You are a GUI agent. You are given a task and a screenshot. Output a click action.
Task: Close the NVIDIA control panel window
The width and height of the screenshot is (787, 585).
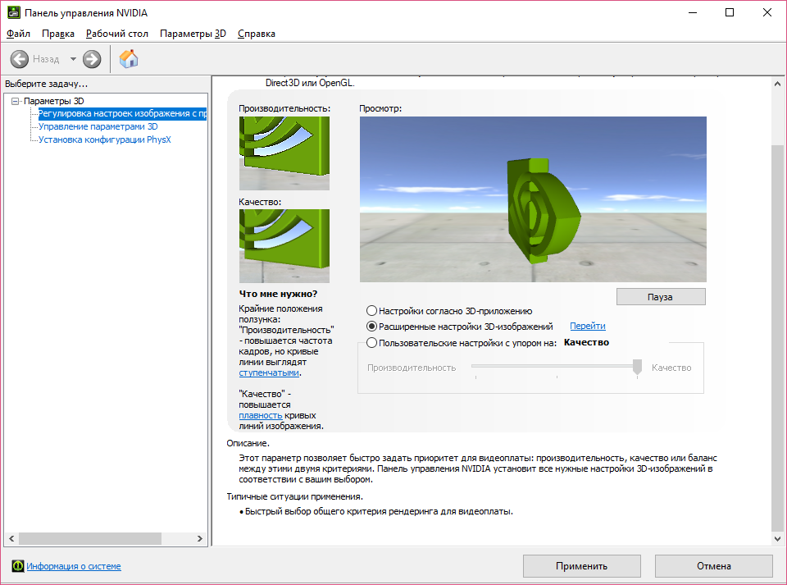click(767, 12)
